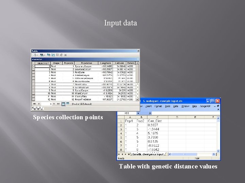The image size is (245, 183).
Task: Click the Gen_Dist cell in Excel
Action: tap(158, 121)
